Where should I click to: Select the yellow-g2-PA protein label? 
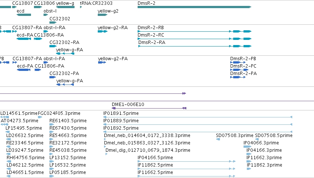113,58
